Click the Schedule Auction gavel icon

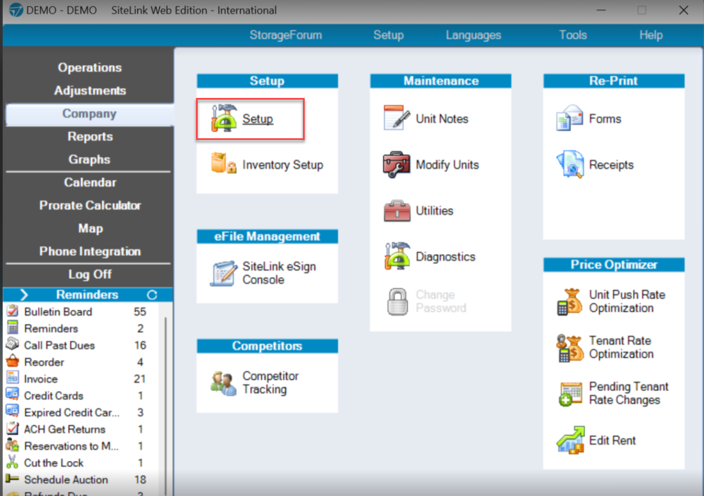click(x=12, y=479)
